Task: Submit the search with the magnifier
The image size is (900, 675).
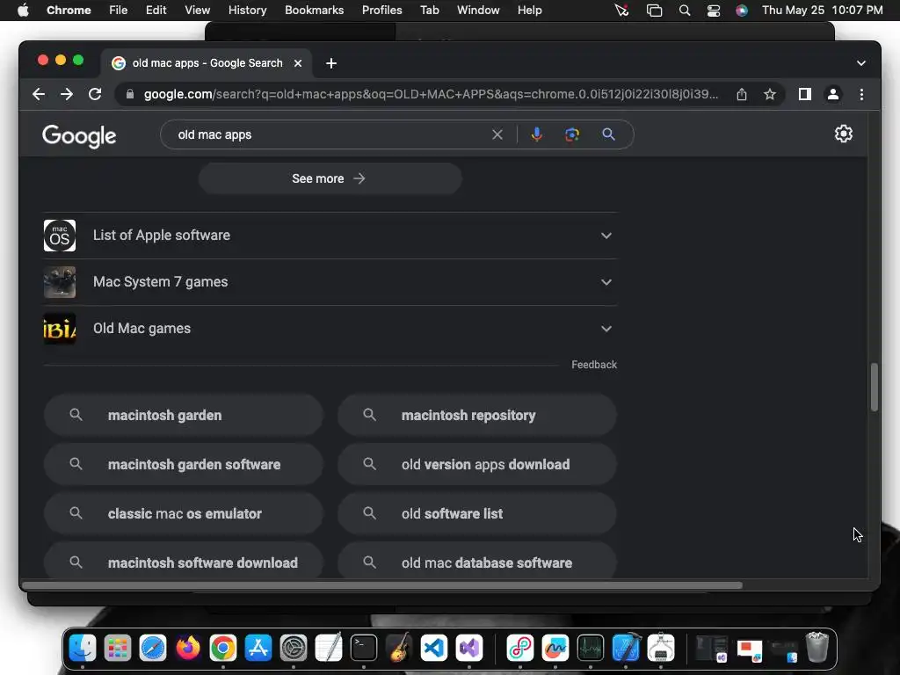Action: point(608,134)
